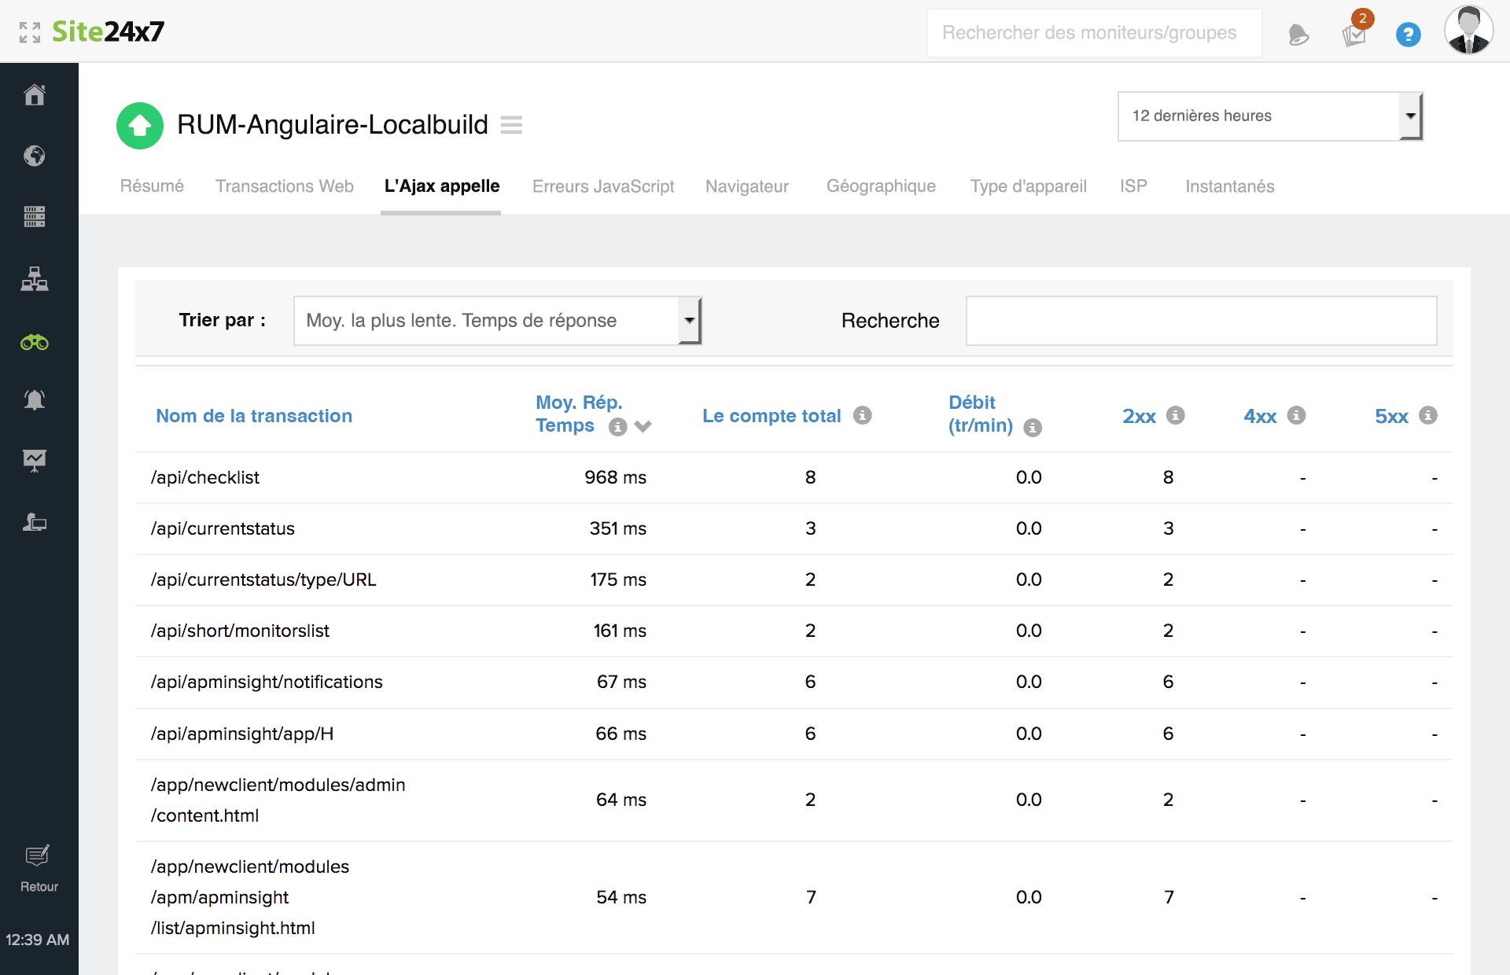Open notifications checklist icon with badge
Image resolution: width=1510 pixels, height=975 pixels.
[1354, 35]
